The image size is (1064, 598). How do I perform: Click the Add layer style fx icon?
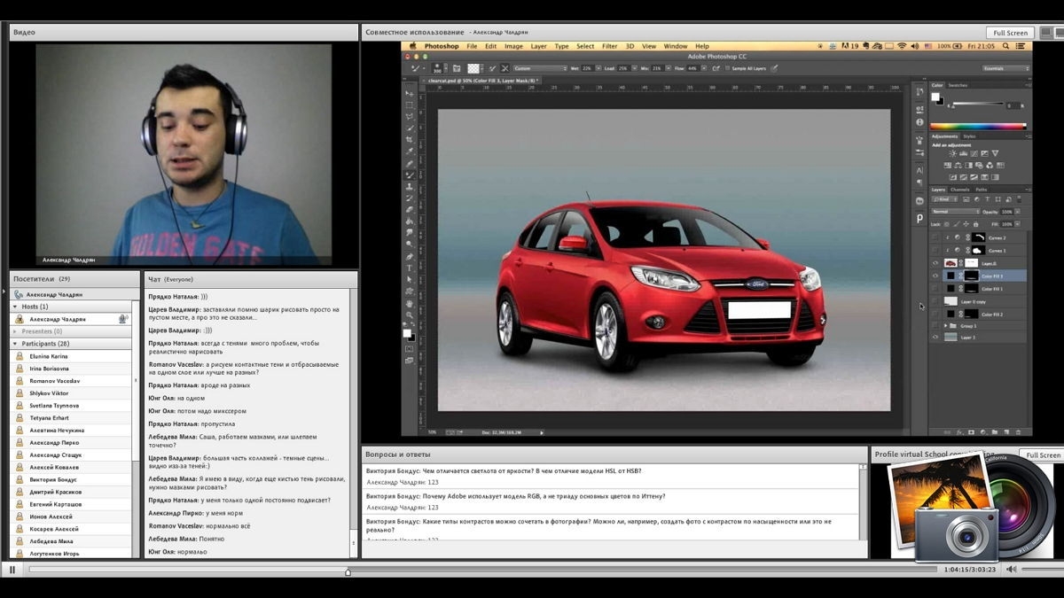point(960,432)
